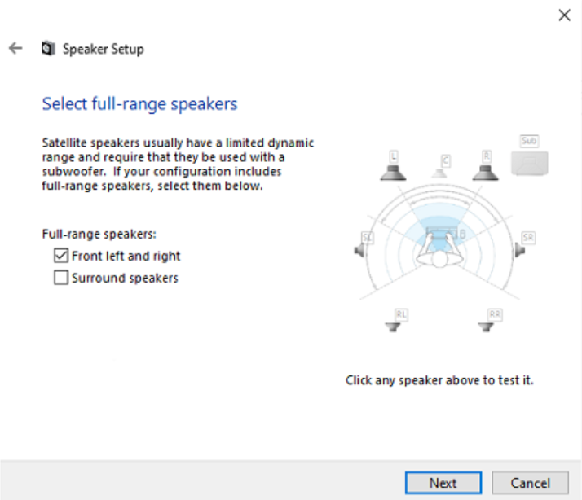Close the Speaker Setup window
This screenshot has width=582, height=500.
click(x=564, y=15)
